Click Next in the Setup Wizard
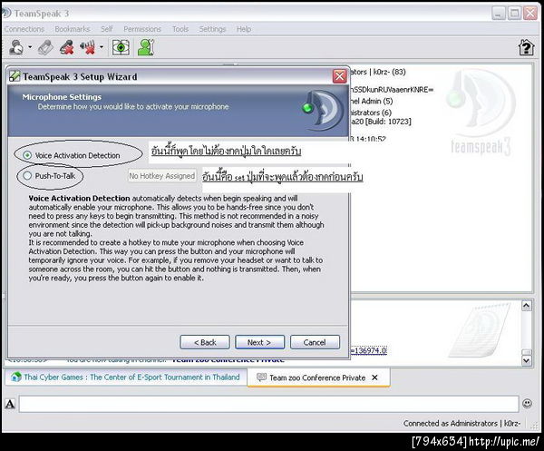The image size is (544, 451). (259, 342)
